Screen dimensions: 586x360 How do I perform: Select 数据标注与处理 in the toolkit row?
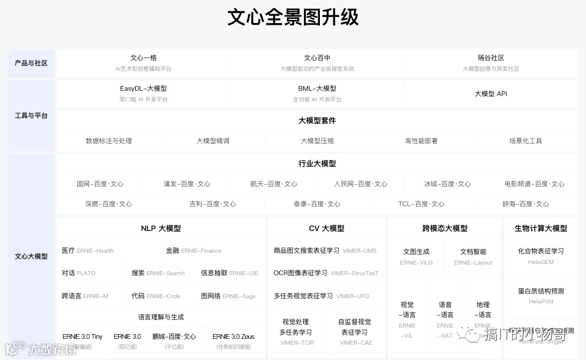click(x=109, y=141)
